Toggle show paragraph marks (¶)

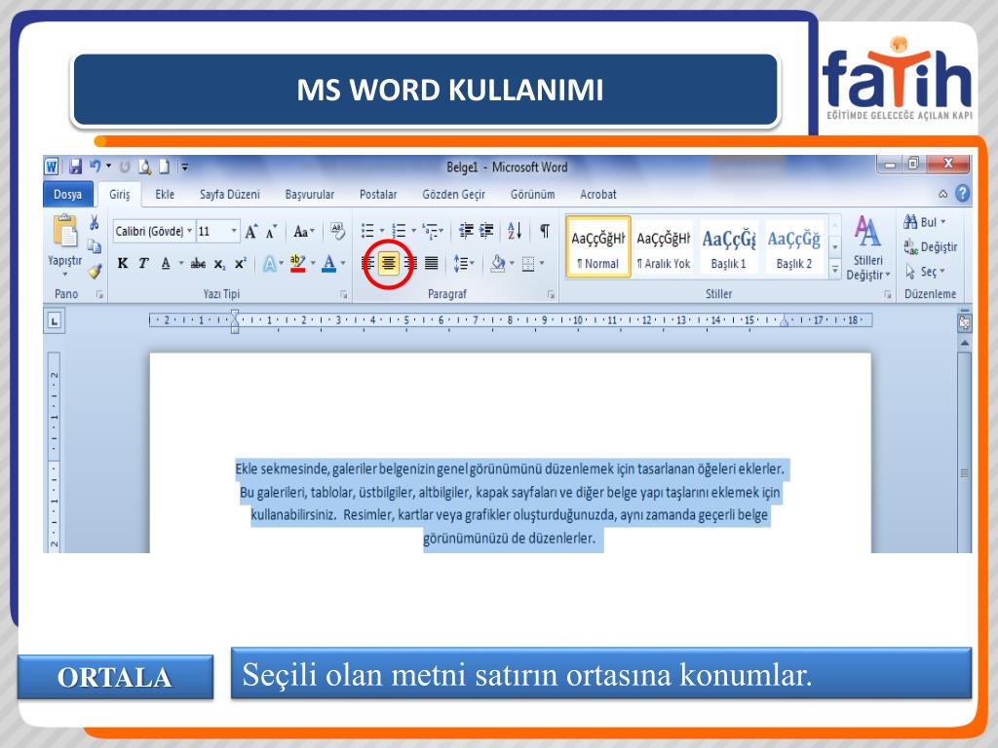click(544, 231)
